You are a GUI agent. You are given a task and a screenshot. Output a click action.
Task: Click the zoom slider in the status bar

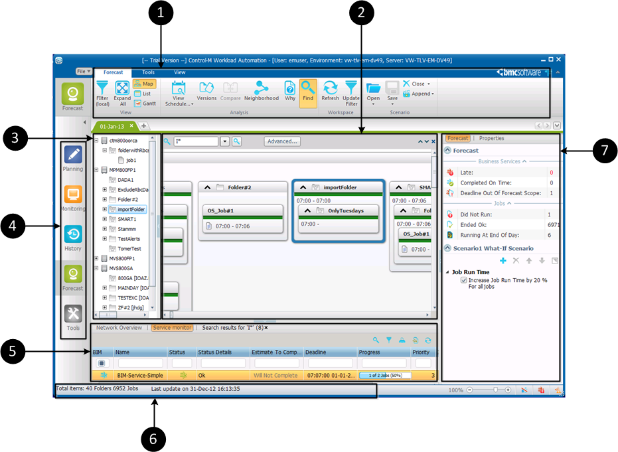coord(495,390)
